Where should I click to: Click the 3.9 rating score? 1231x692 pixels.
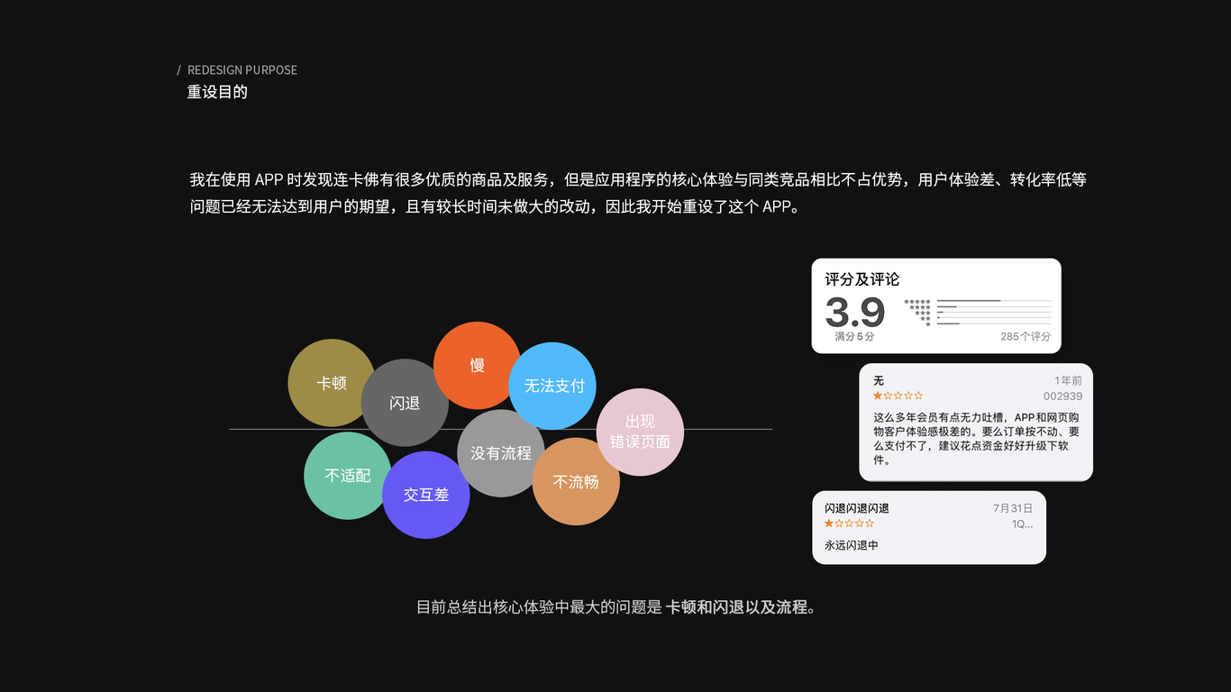pos(855,312)
